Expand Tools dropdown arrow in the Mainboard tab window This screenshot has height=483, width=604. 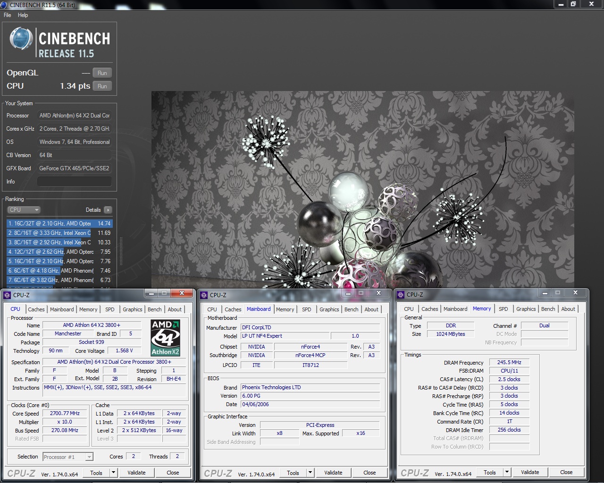click(310, 473)
